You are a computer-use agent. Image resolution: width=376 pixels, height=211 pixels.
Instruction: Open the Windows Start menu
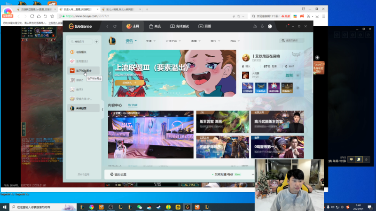[4, 207]
